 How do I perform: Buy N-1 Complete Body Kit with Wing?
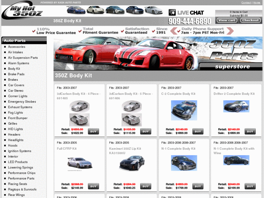(250, 186)
